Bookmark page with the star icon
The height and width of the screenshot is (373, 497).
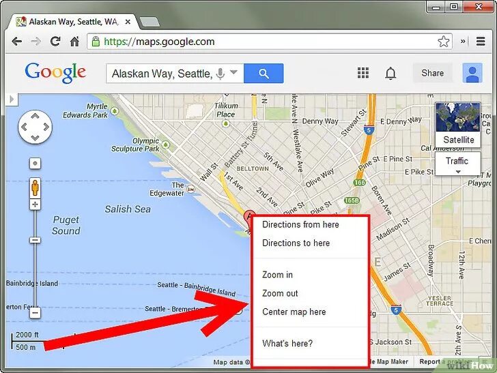coord(443,42)
